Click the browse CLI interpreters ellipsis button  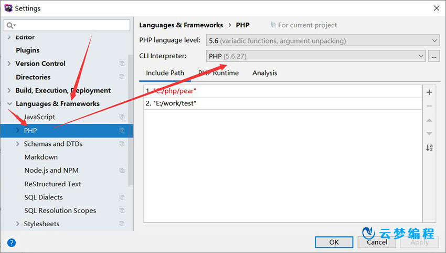(434, 56)
